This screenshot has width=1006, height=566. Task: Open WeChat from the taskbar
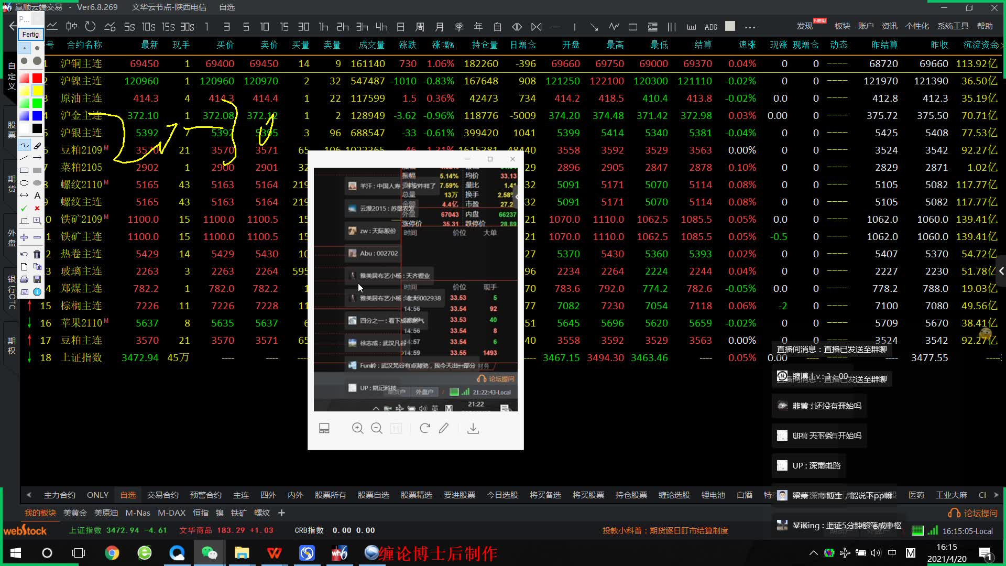[x=209, y=553]
